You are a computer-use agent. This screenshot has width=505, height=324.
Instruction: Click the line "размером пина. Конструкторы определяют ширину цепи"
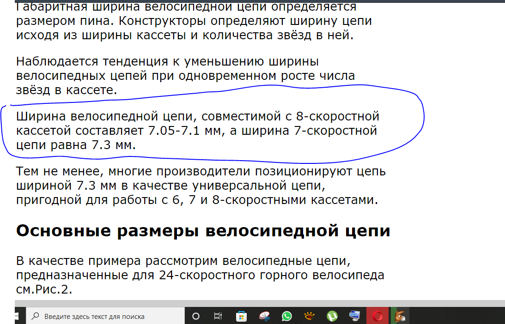tap(194, 21)
